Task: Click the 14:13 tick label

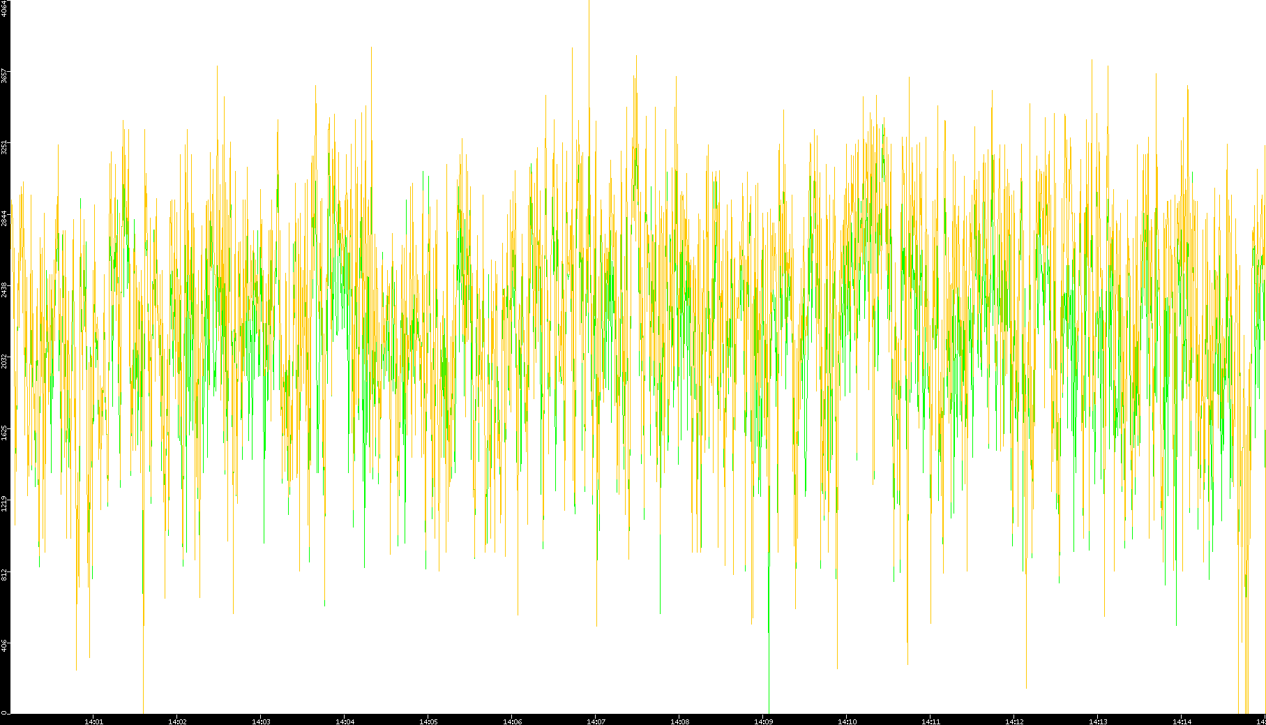Action: click(1099, 722)
